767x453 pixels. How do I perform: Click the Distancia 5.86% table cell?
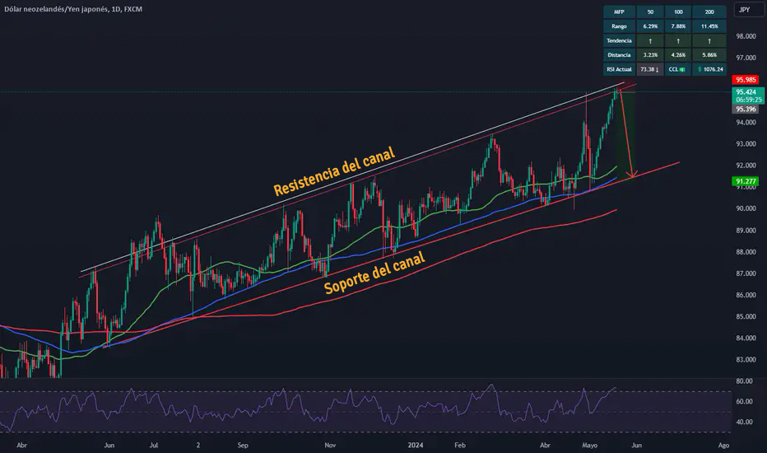709,55
